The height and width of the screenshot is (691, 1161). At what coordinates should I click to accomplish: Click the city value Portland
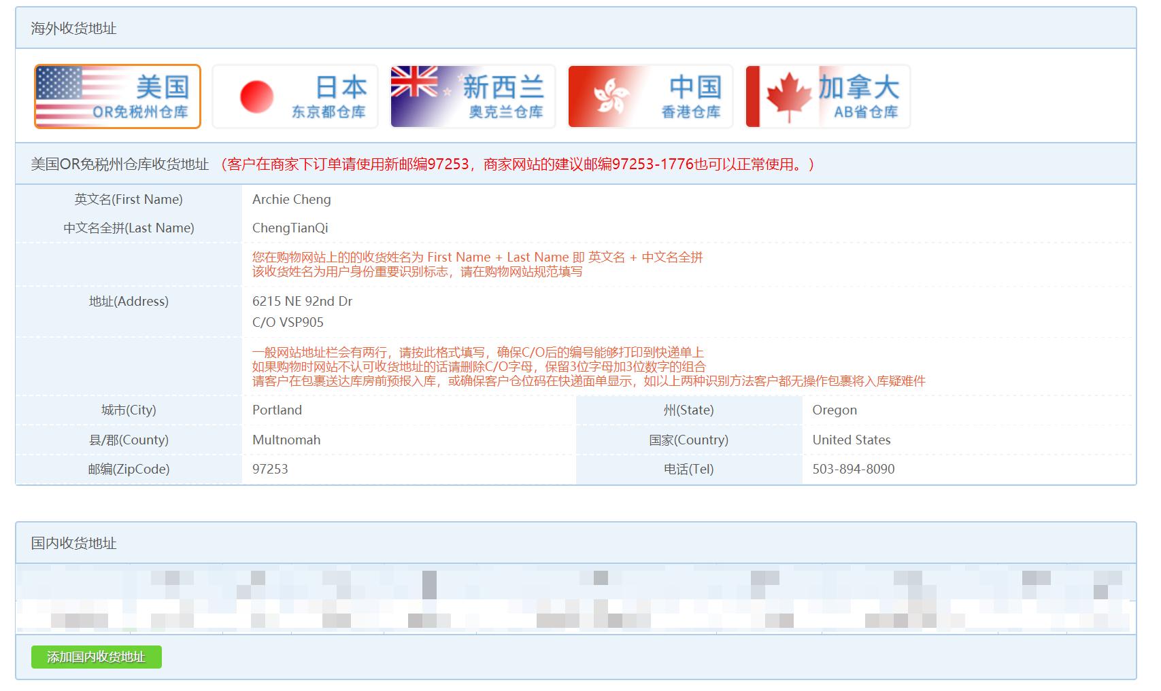pyautogui.click(x=276, y=410)
